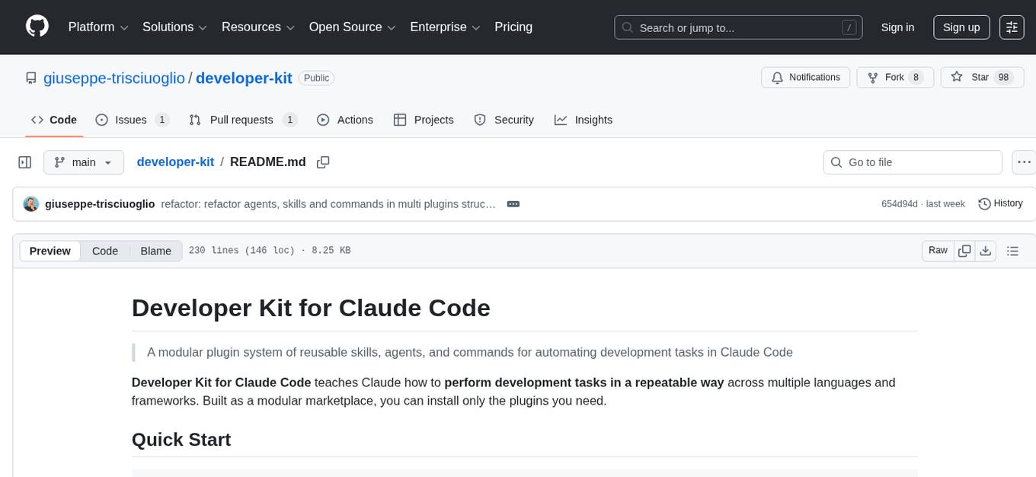This screenshot has width=1036, height=477.
Task: Switch to Preview view
Action: pos(50,251)
